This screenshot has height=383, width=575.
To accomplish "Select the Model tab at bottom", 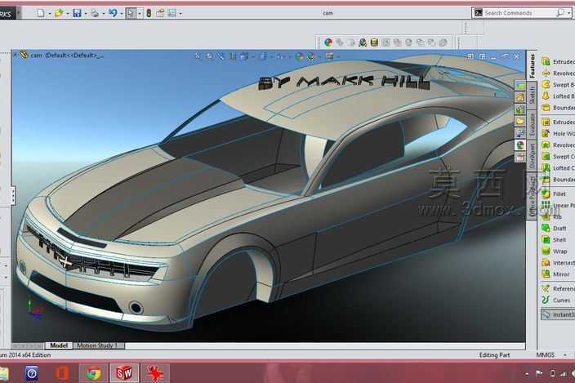I will point(59,345).
